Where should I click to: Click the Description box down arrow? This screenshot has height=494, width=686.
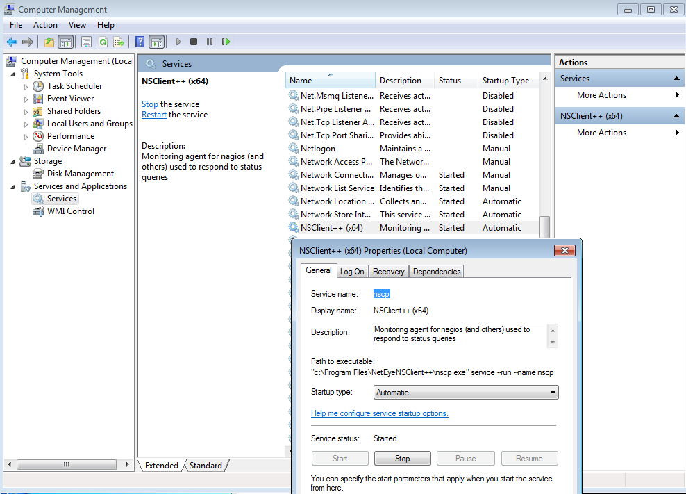553,343
